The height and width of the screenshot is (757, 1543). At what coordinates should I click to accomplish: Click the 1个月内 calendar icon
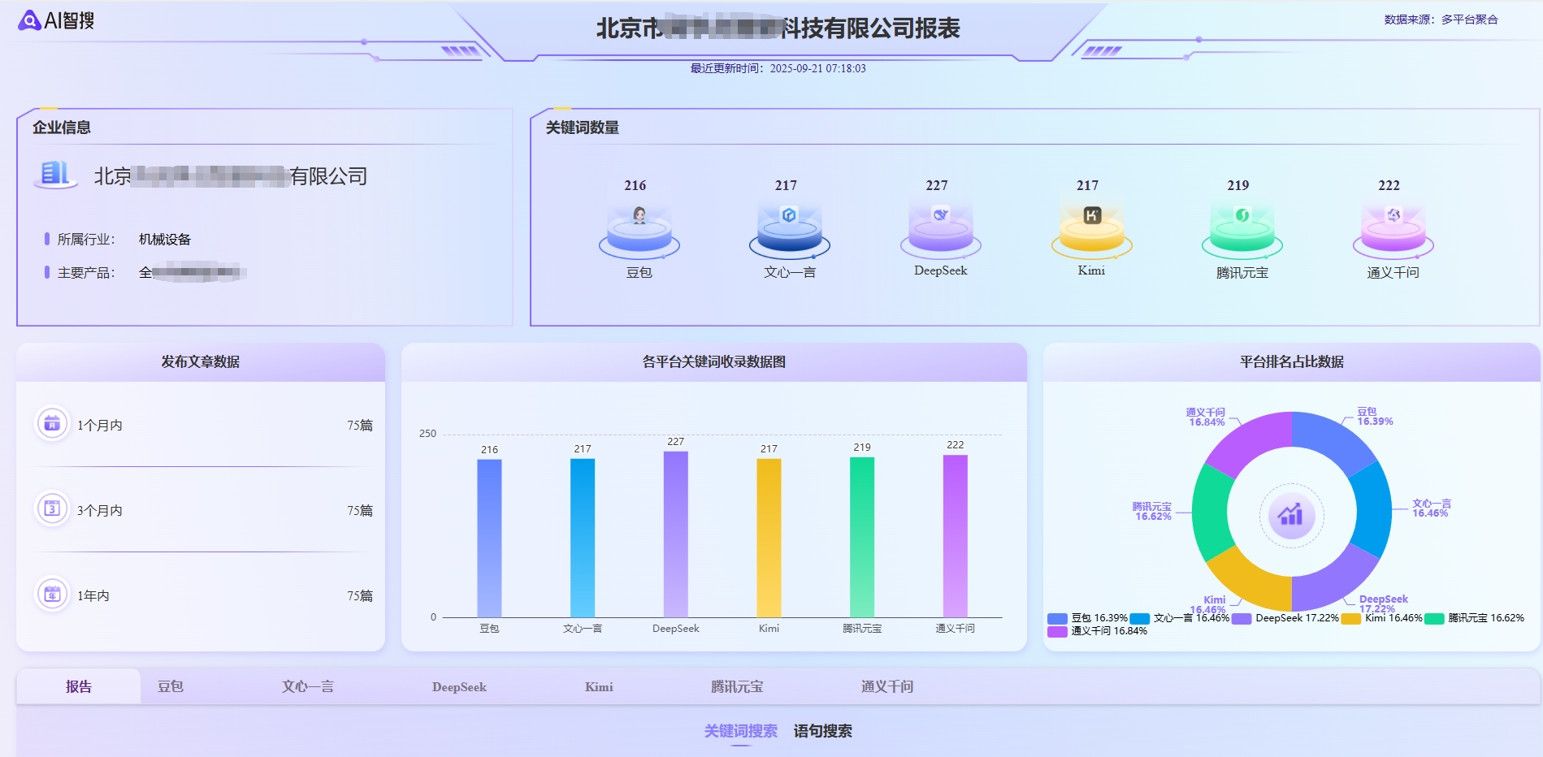tap(52, 424)
